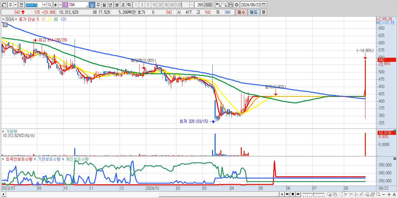Open the 주 market type dropdown arrow
This screenshot has height=198, width=398.
(x=15, y=5)
